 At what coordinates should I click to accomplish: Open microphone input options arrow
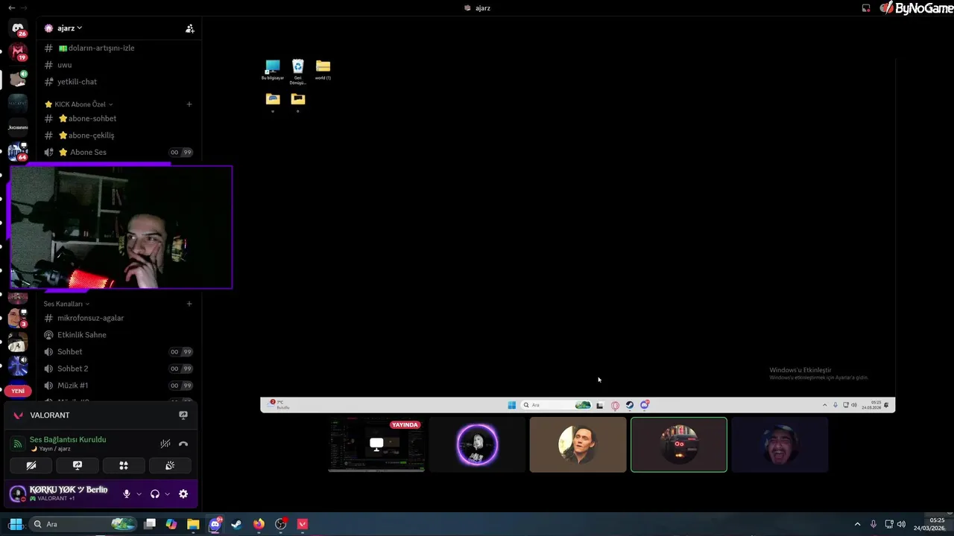click(139, 494)
